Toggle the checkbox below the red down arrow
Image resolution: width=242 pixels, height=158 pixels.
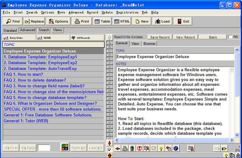[110, 150]
